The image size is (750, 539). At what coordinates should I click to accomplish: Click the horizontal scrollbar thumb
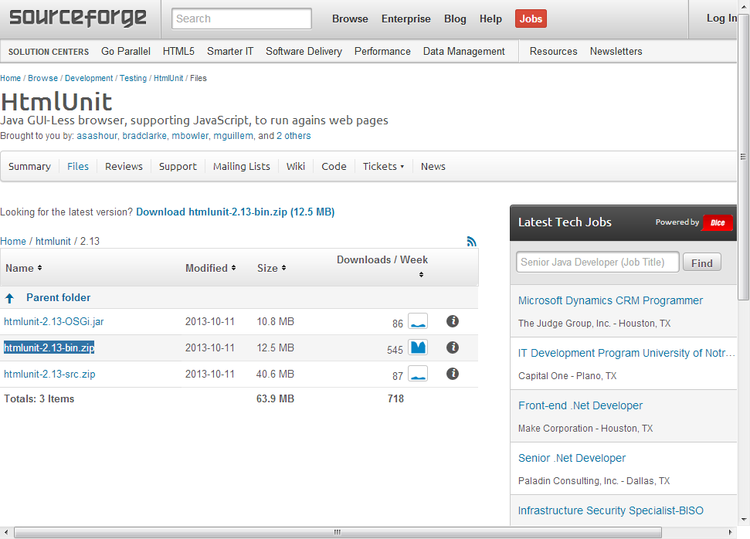pos(338,532)
